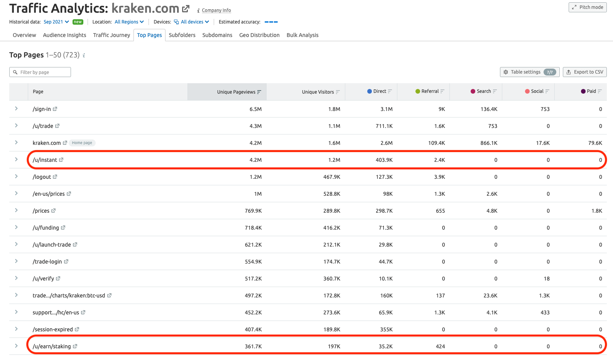
Task: Sort by Social traffic column icon
Action: [x=547, y=91]
